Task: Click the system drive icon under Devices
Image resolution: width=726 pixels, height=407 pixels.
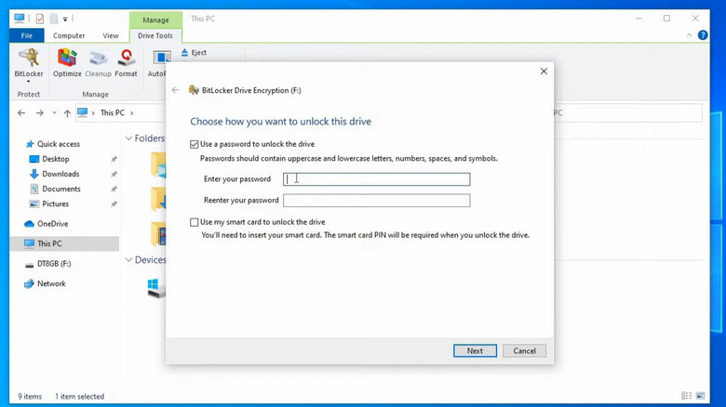Action: (x=156, y=288)
